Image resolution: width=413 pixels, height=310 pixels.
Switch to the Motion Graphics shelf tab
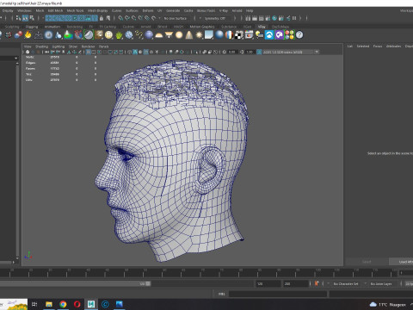pos(202,27)
